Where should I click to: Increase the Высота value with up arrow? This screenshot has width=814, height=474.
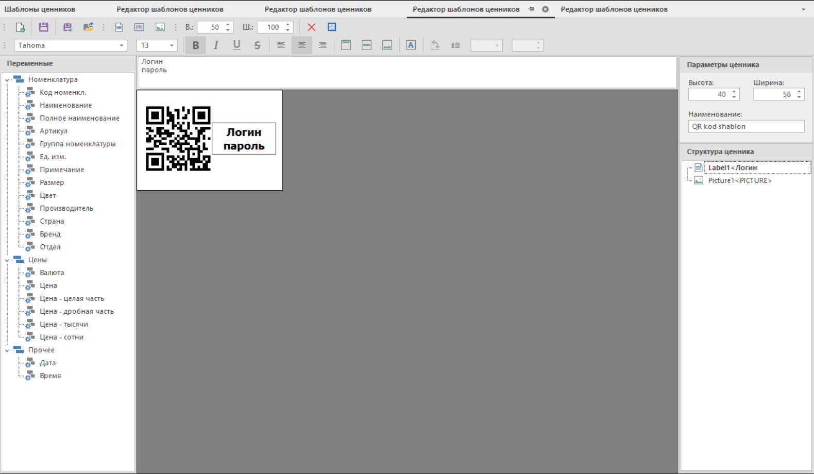pos(734,92)
